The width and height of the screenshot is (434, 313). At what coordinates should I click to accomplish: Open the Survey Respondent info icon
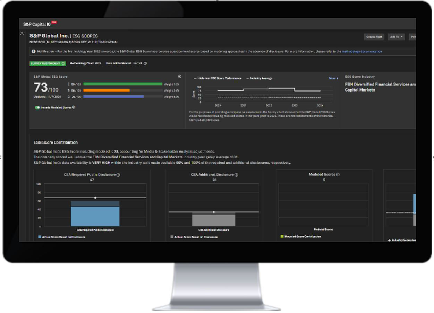tap(63, 63)
